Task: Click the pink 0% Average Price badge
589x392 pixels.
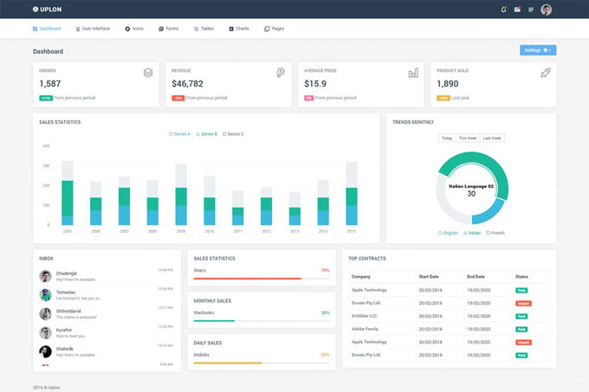Action: (308, 98)
